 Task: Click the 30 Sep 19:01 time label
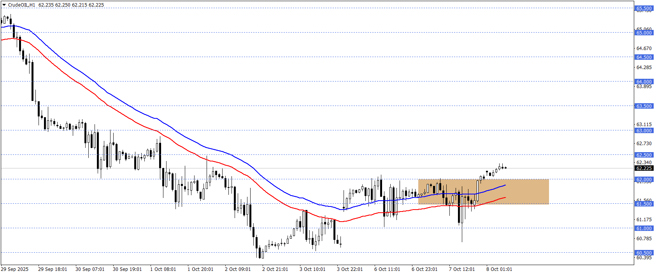point(127,269)
